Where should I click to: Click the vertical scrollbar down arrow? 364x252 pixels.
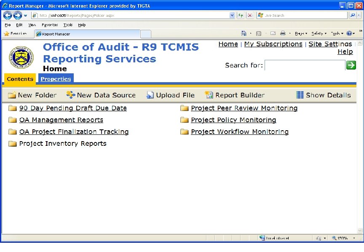click(360, 231)
